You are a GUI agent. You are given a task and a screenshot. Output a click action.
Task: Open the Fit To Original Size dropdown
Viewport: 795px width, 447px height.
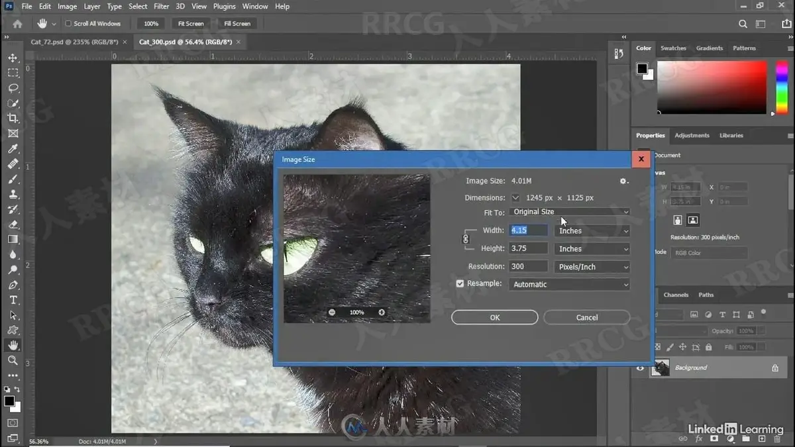coord(570,212)
